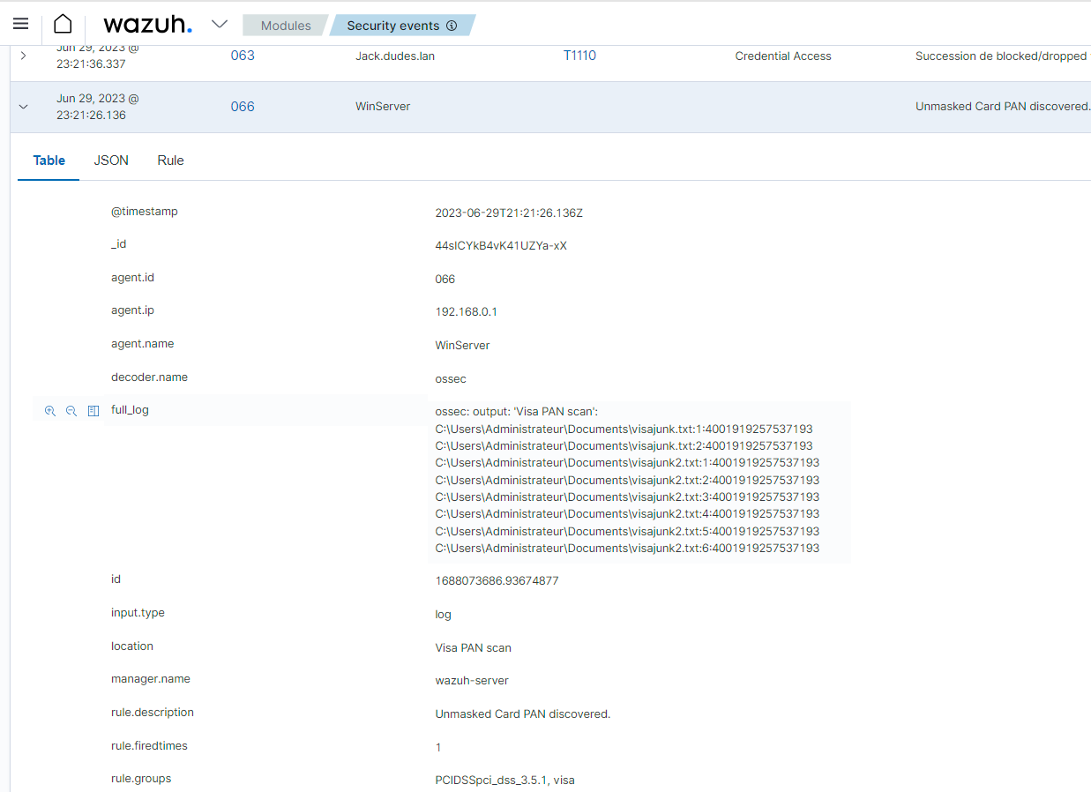This screenshot has width=1091, height=792.
Task: Click the Wazuh logo
Action: 147,25
